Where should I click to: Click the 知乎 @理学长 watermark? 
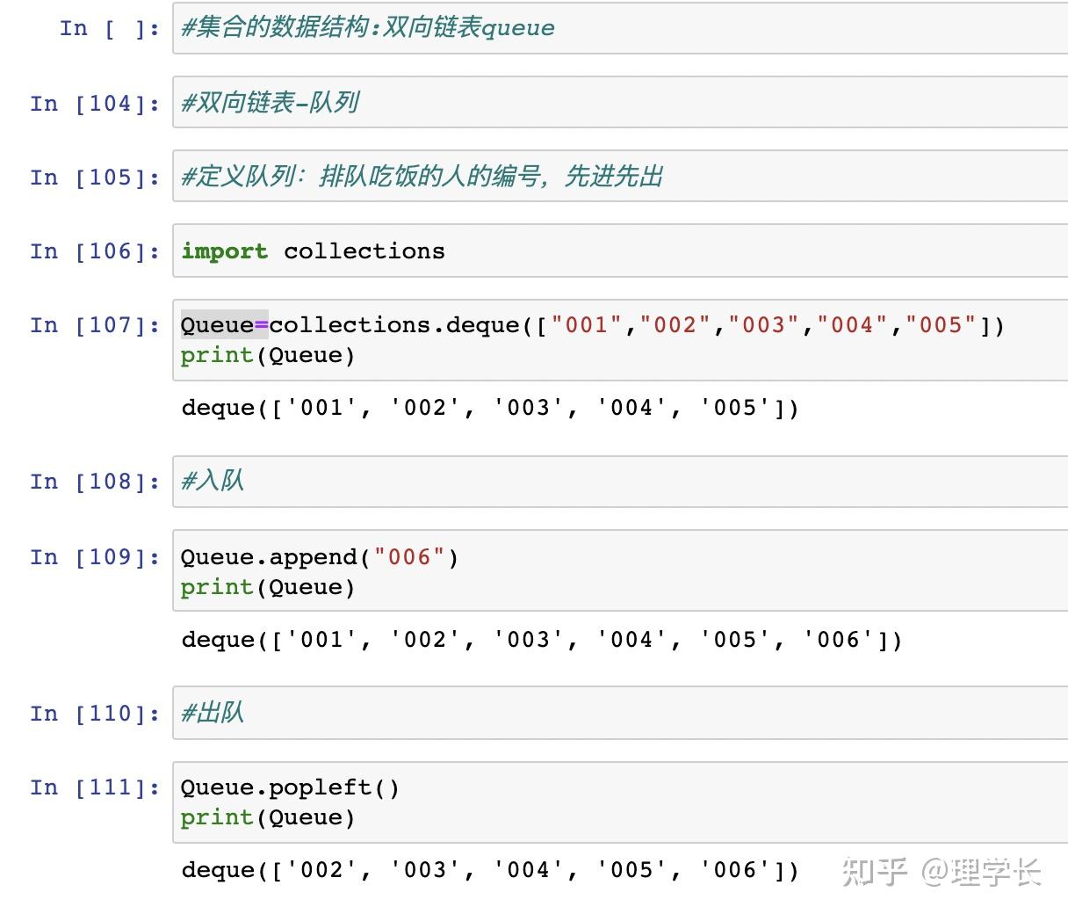940,870
